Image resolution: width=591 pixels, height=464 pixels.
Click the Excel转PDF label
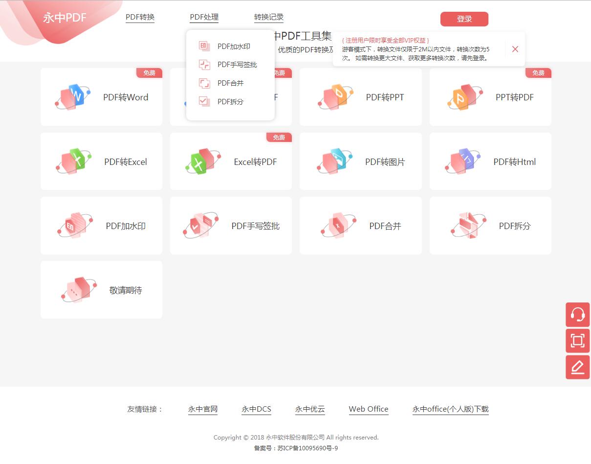pyautogui.click(x=255, y=162)
